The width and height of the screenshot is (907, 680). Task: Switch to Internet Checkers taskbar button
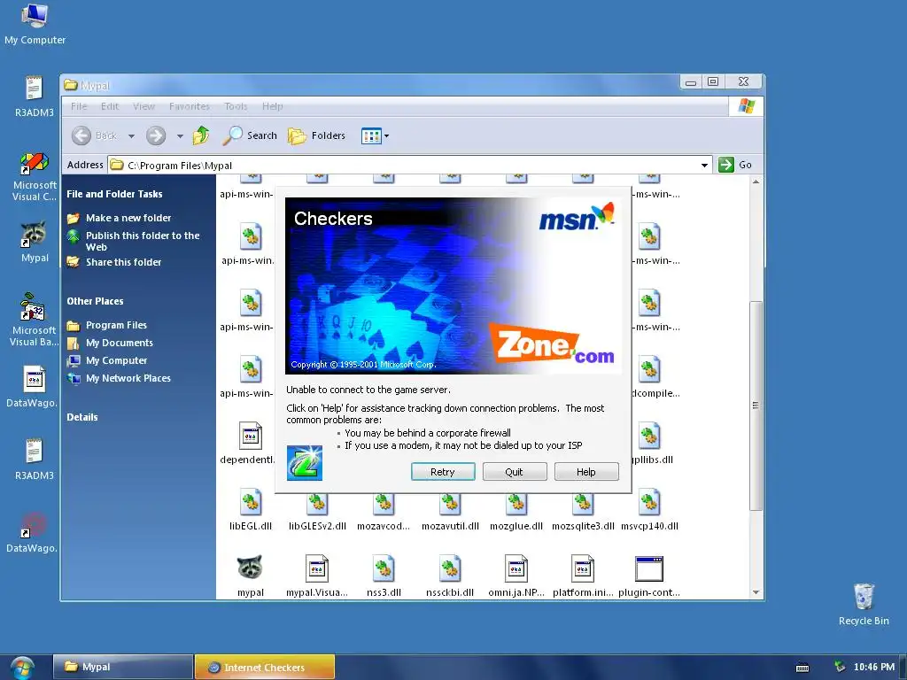[265, 667]
